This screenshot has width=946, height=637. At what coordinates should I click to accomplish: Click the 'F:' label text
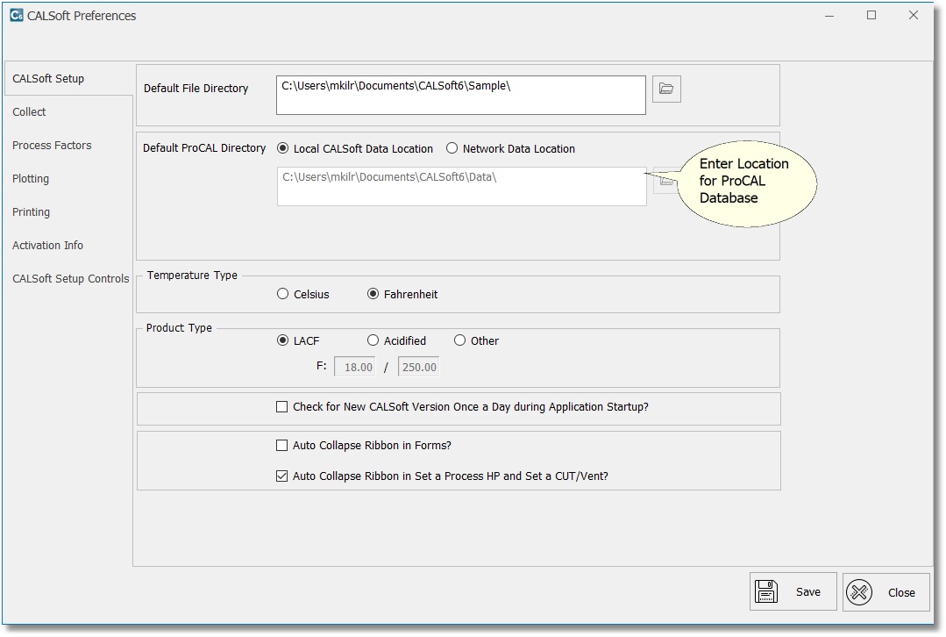click(x=322, y=366)
